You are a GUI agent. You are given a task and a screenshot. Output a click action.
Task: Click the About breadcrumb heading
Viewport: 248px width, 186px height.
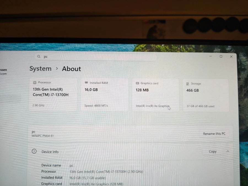pos(71,69)
